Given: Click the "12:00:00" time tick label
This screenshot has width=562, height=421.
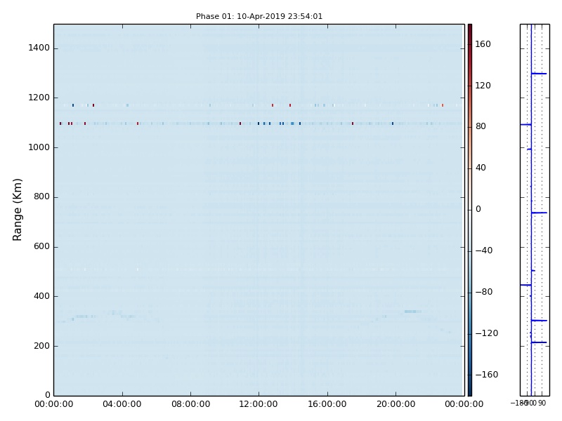Looking at the screenshot, I should point(259,404).
